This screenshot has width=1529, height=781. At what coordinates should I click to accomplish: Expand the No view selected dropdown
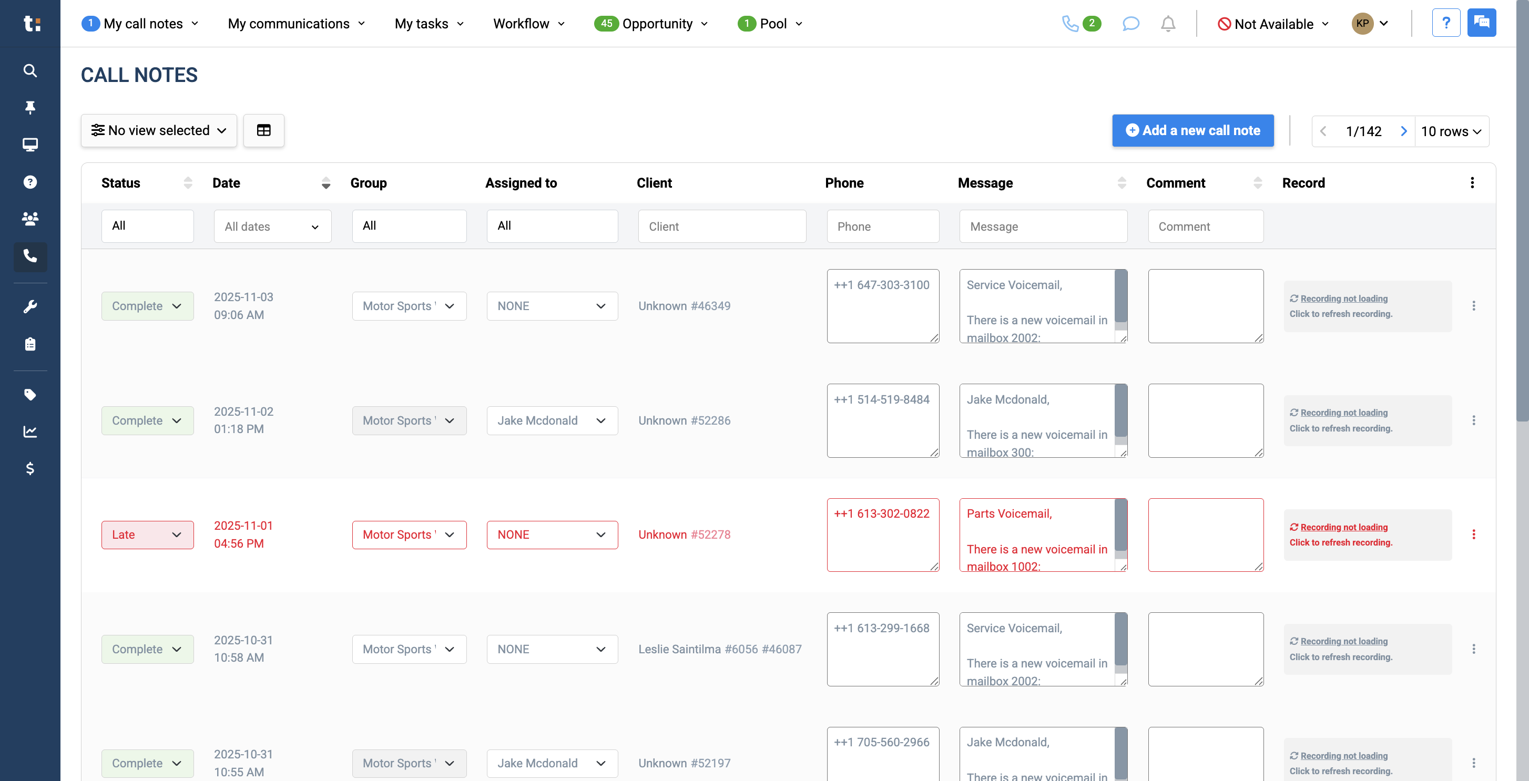pos(158,130)
